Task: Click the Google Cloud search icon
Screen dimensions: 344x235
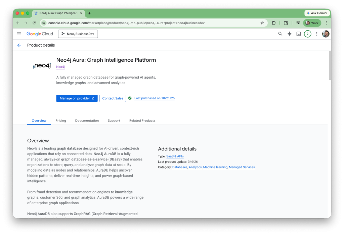Action: (x=280, y=34)
